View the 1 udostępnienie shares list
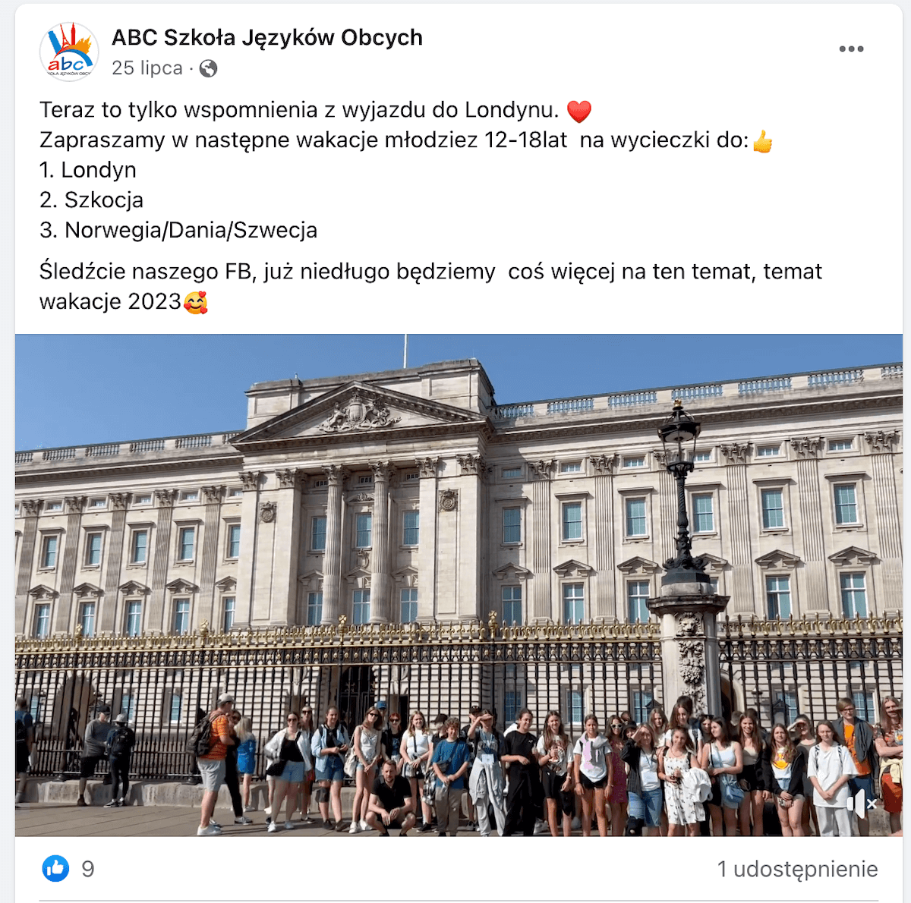The image size is (911, 903). click(x=798, y=869)
